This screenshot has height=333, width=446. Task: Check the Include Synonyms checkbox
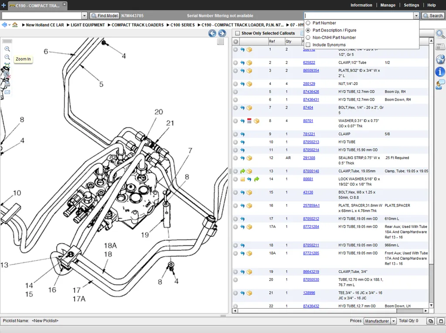coord(308,45)
